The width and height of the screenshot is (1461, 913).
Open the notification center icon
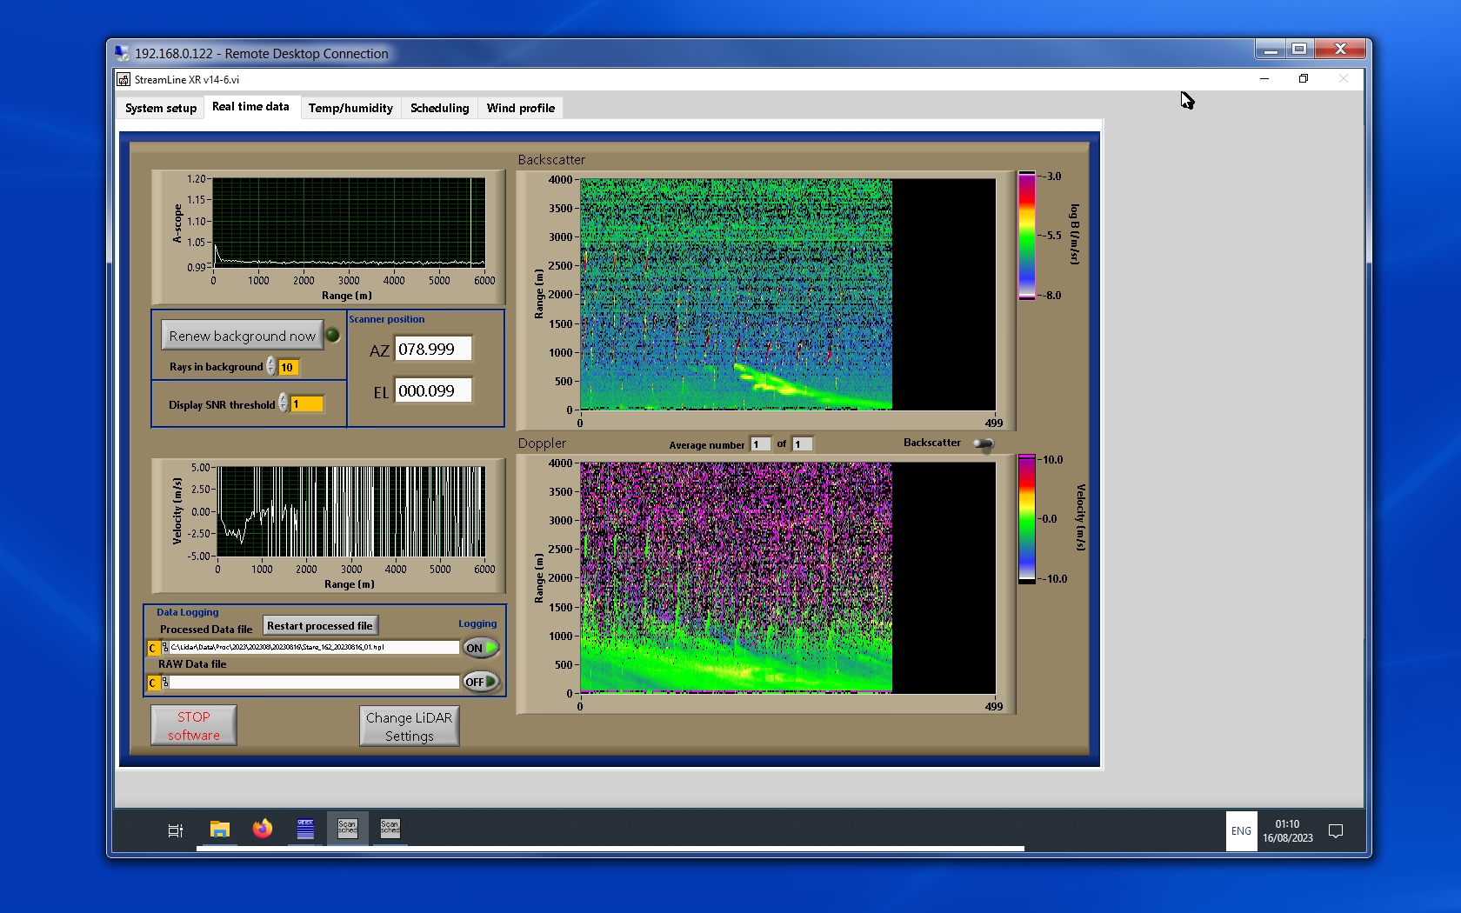click(1336, 831)
